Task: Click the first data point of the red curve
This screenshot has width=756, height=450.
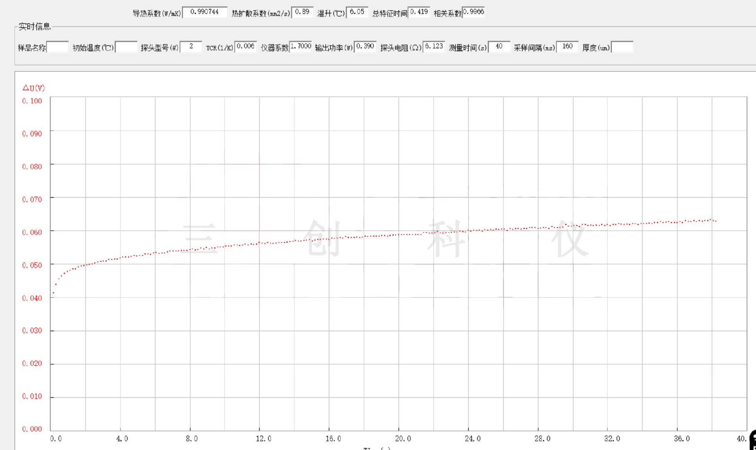Action: pos(53,293)
